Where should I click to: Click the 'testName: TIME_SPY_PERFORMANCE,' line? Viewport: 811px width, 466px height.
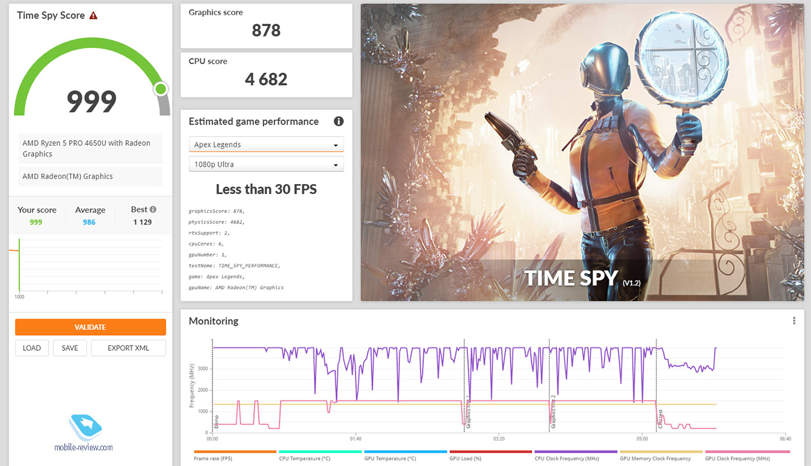[235, 266]
